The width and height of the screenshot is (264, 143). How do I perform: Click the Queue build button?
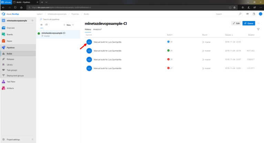pyautogui.click(x=249, y=23)
